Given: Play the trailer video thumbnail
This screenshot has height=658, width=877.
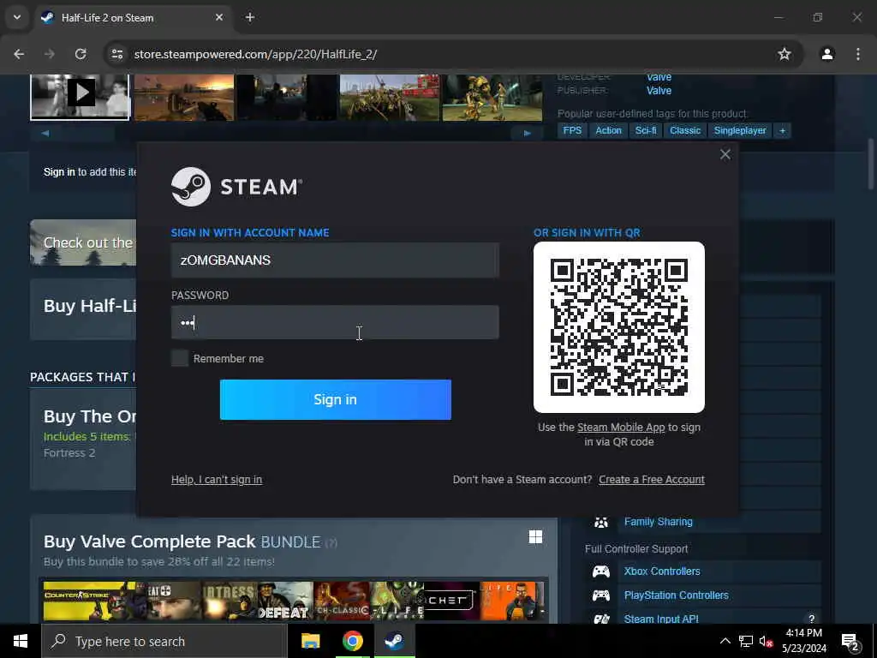Looking at the screenshot, I should coord(80,98).
